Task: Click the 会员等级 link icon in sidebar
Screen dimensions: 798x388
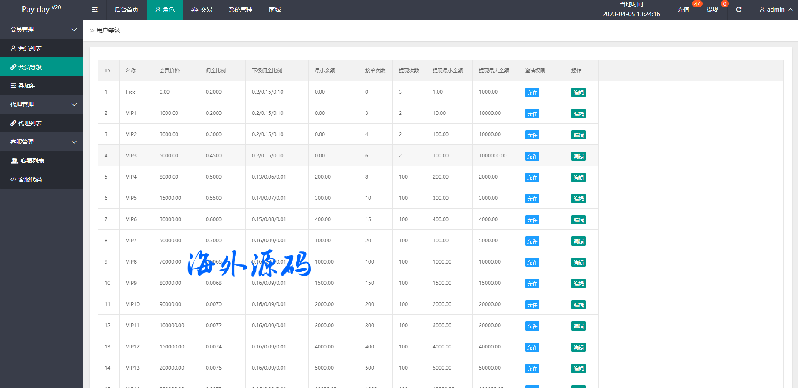Action: pyautogui.click(x=13, y=67)
